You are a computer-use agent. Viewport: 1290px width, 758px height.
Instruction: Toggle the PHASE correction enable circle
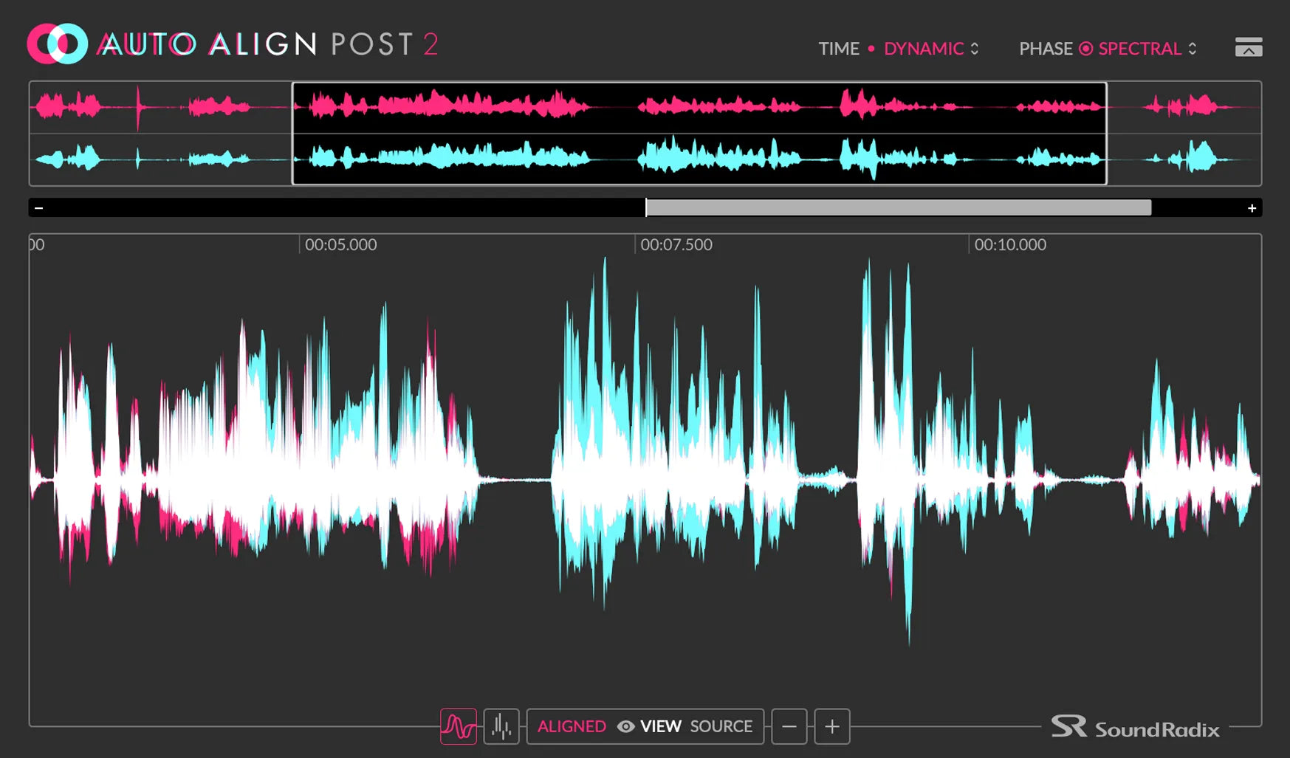click(x=1085, y=49)
